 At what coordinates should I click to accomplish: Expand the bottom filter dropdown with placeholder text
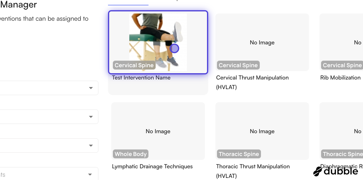click(x=49, y=174)
